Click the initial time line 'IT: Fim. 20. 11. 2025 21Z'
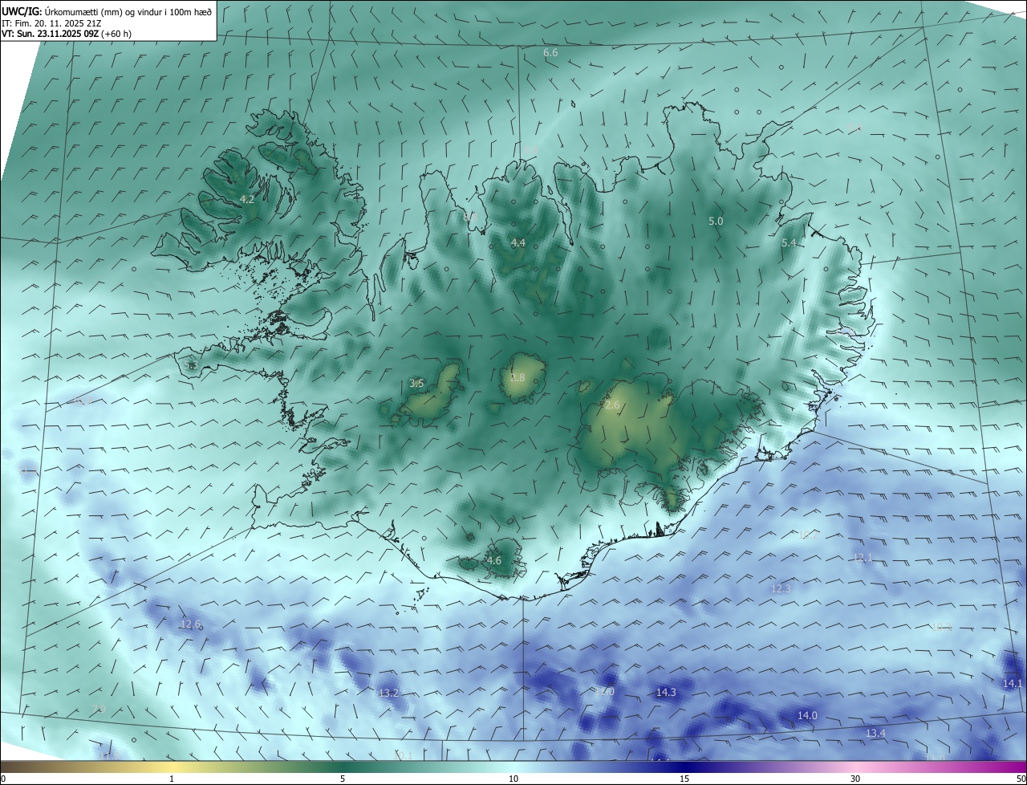 (51, 23)
